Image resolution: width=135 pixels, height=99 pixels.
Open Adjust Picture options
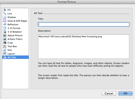15,35
